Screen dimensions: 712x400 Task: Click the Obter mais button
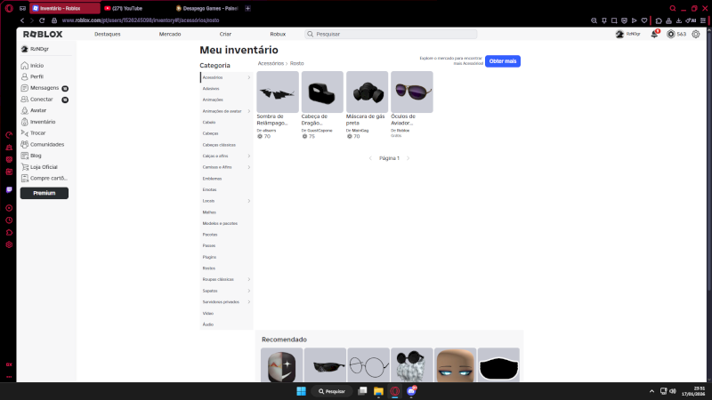(x=503, y=61)
